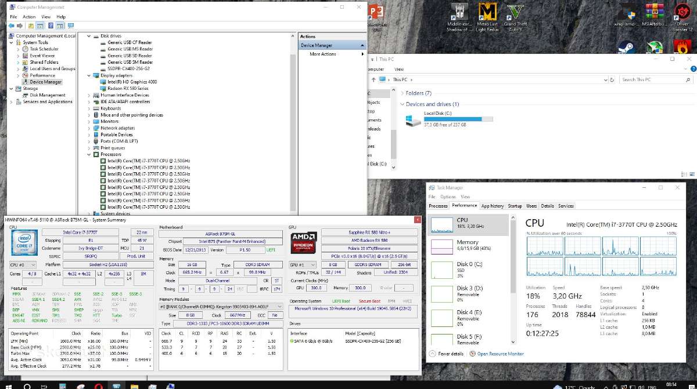Collapse System Tools in console tree
This screenshot has height=389, width=697.
coord(12,42)
